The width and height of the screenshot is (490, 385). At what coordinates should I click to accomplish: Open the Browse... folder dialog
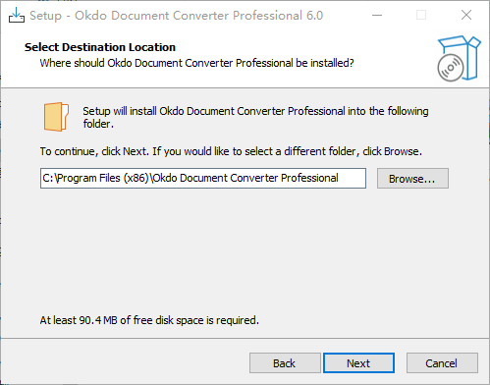tap(412, 179)
